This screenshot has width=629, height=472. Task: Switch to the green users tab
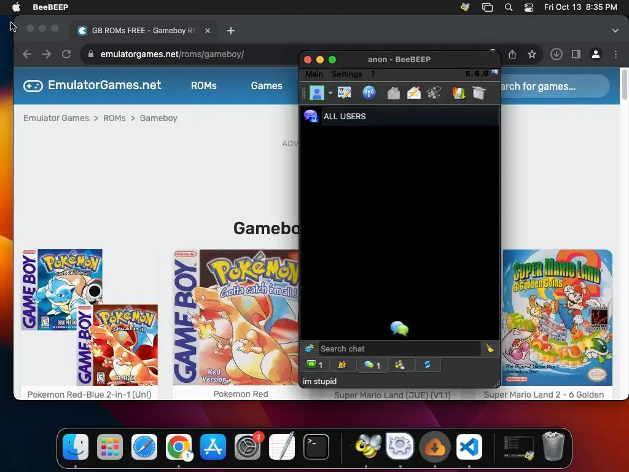click(x=315, y=365)
